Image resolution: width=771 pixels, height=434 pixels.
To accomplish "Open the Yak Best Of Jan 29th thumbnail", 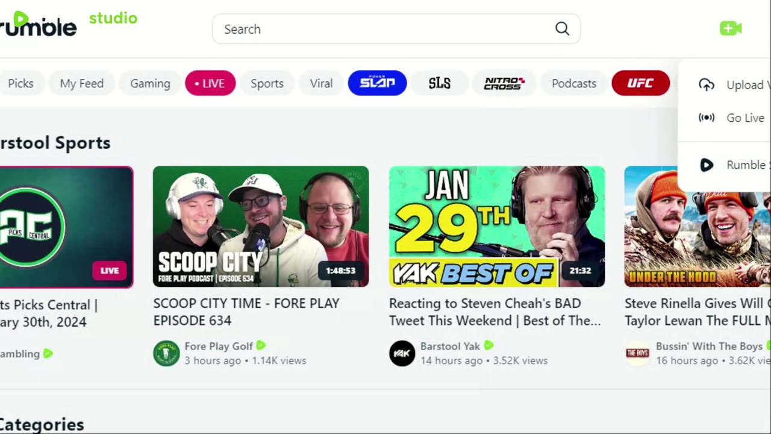I will (x=497, y=227).
